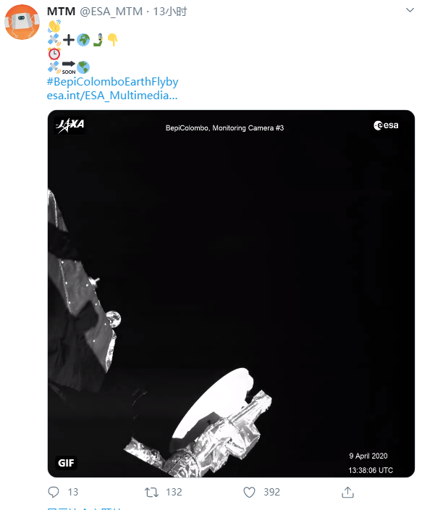Image resolution: width=422 pixels, height=510 pixels.
Task: Click the waving hand emoji
Action: [54, 26]
